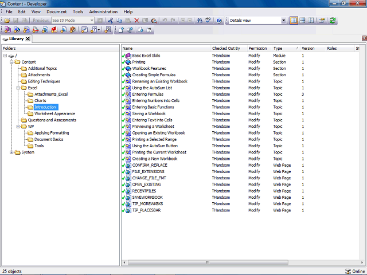Toggle the vertical split layout button
This screenshot has height=275, width=367.
[311, 21]
